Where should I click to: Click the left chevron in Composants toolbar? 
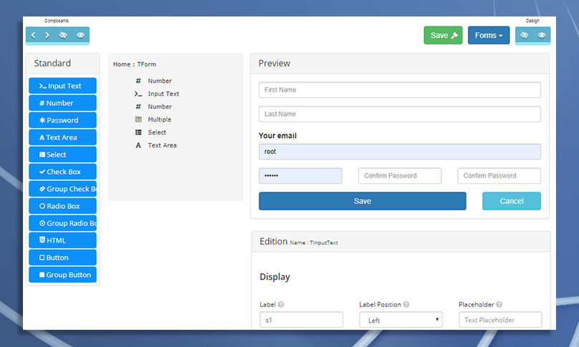[34, 35]
